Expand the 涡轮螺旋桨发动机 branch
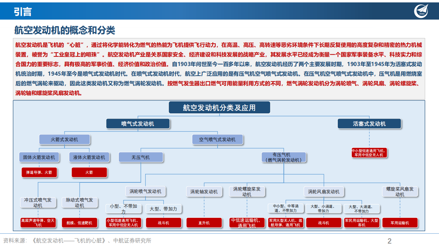The image size is (439, 247). coord(247,191)
